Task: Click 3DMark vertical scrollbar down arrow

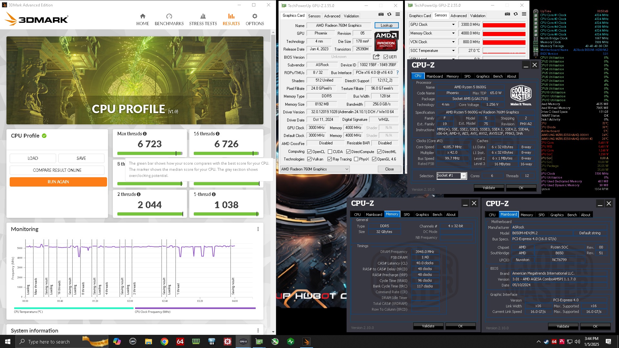Action: click(273, 332)
